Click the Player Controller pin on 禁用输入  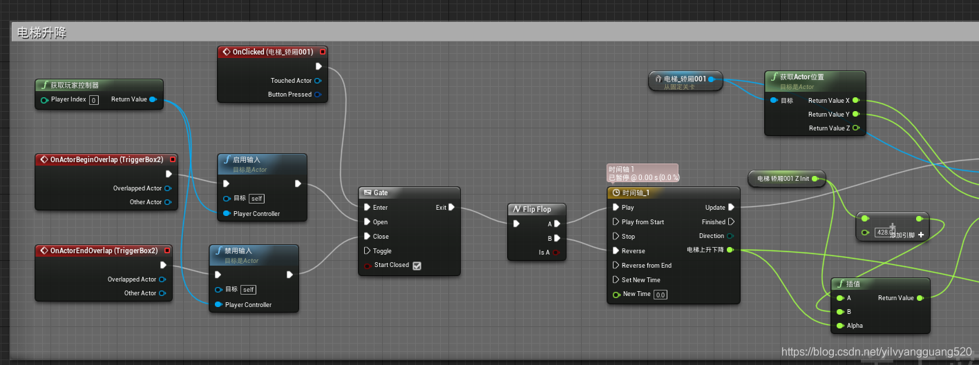pos(218,304)
